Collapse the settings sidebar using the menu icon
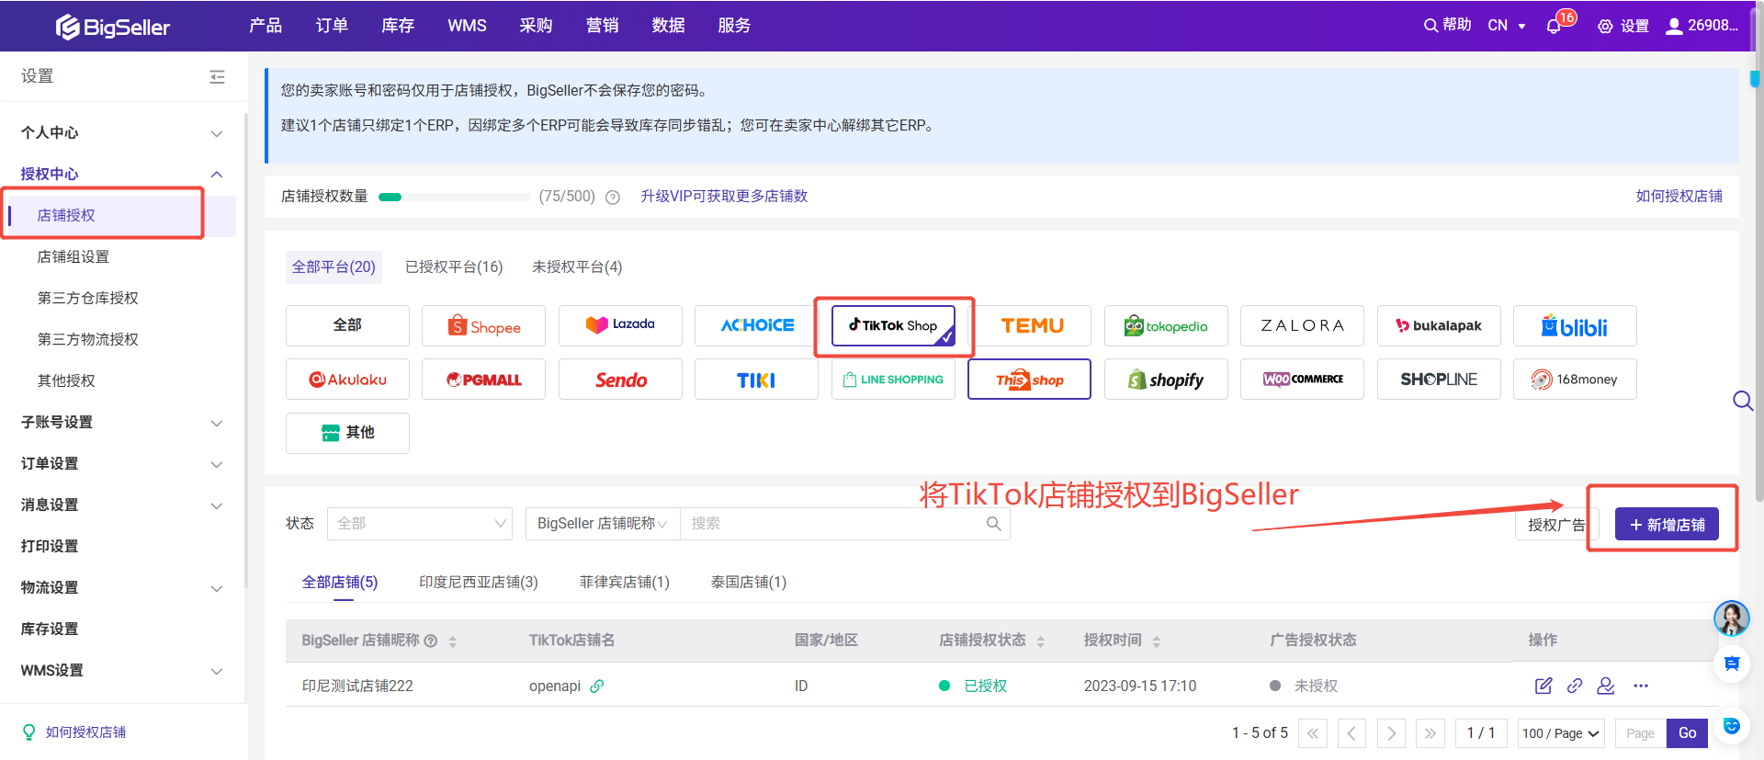Viewport: 1764px width, 760px height. [217, 77]
